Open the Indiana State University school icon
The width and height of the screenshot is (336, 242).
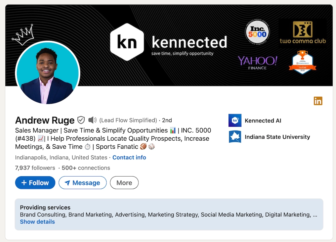point(235,137)
